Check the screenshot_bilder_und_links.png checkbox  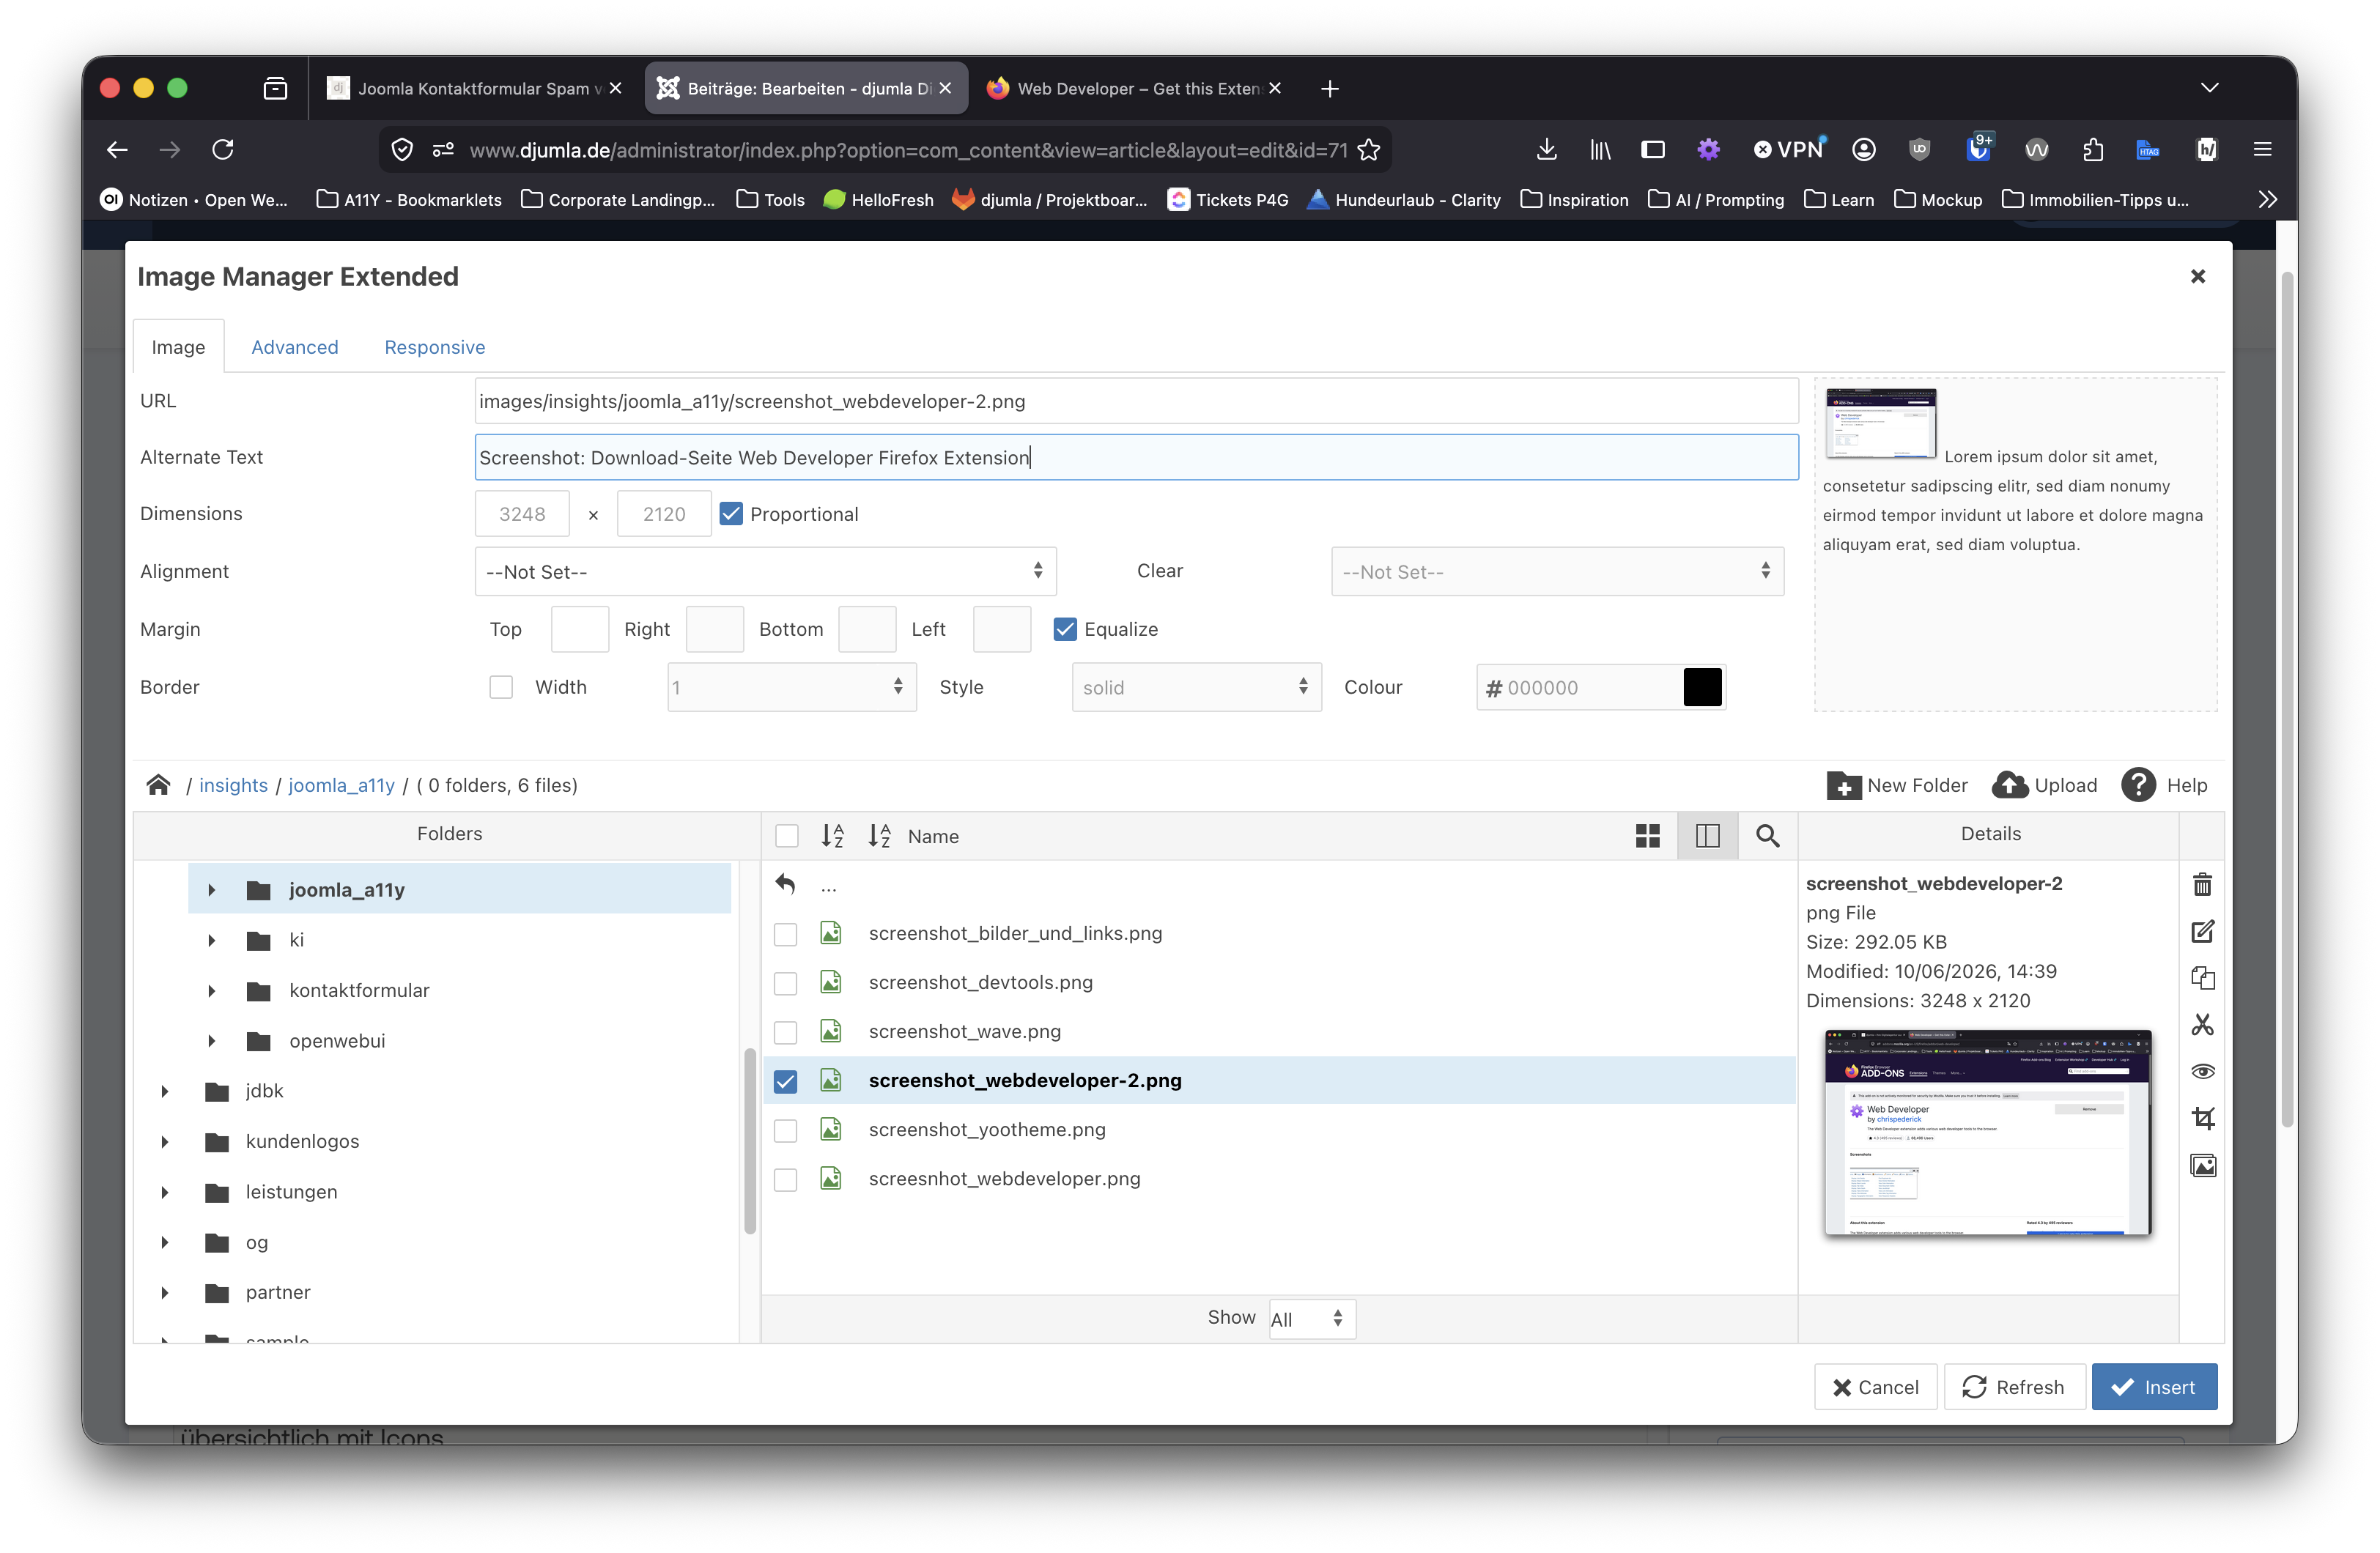[x=785, y=934]
